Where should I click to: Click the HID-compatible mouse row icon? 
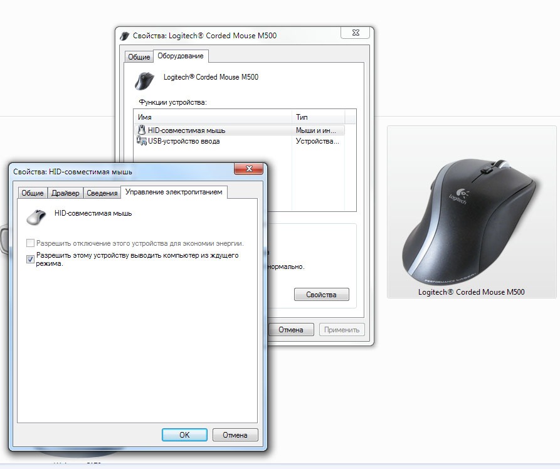pos(142,130)
